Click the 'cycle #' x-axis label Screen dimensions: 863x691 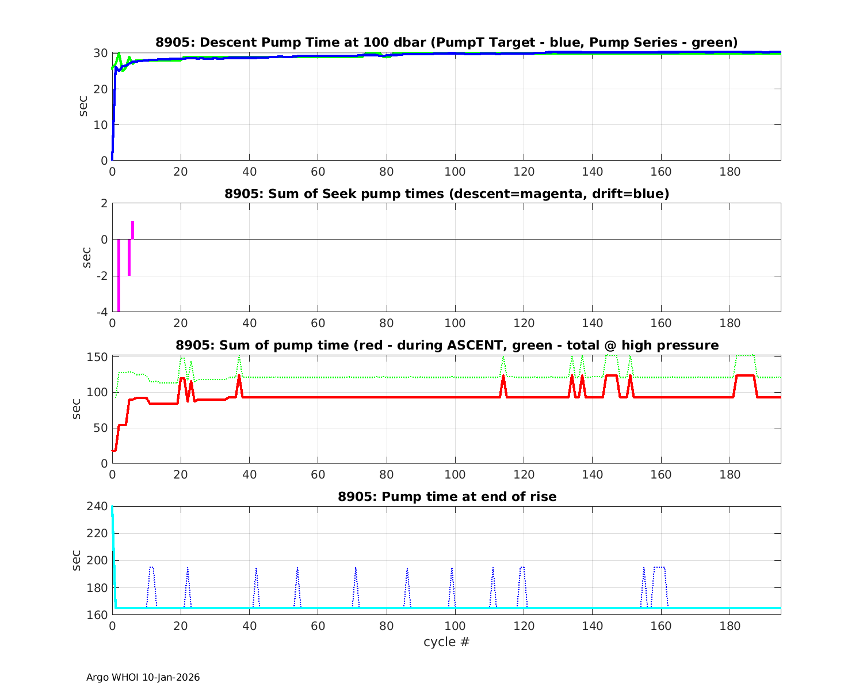(x=446, y=641)
